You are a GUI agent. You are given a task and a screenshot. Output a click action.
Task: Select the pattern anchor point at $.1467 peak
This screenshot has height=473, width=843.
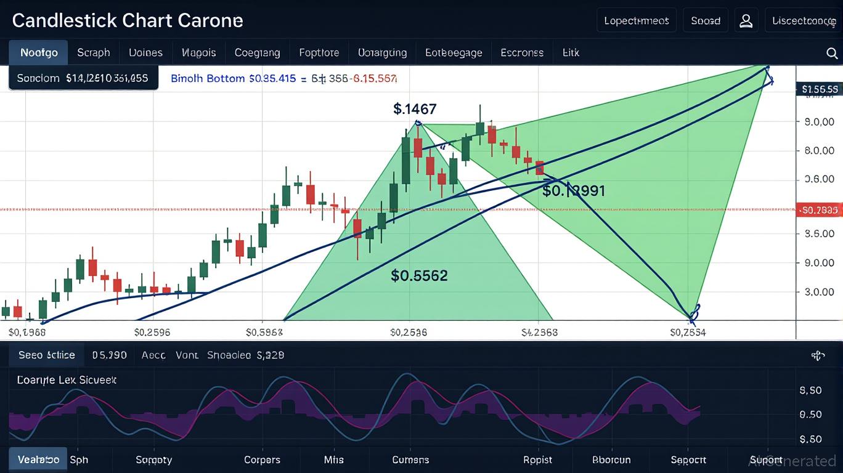[x=418, y=123]
